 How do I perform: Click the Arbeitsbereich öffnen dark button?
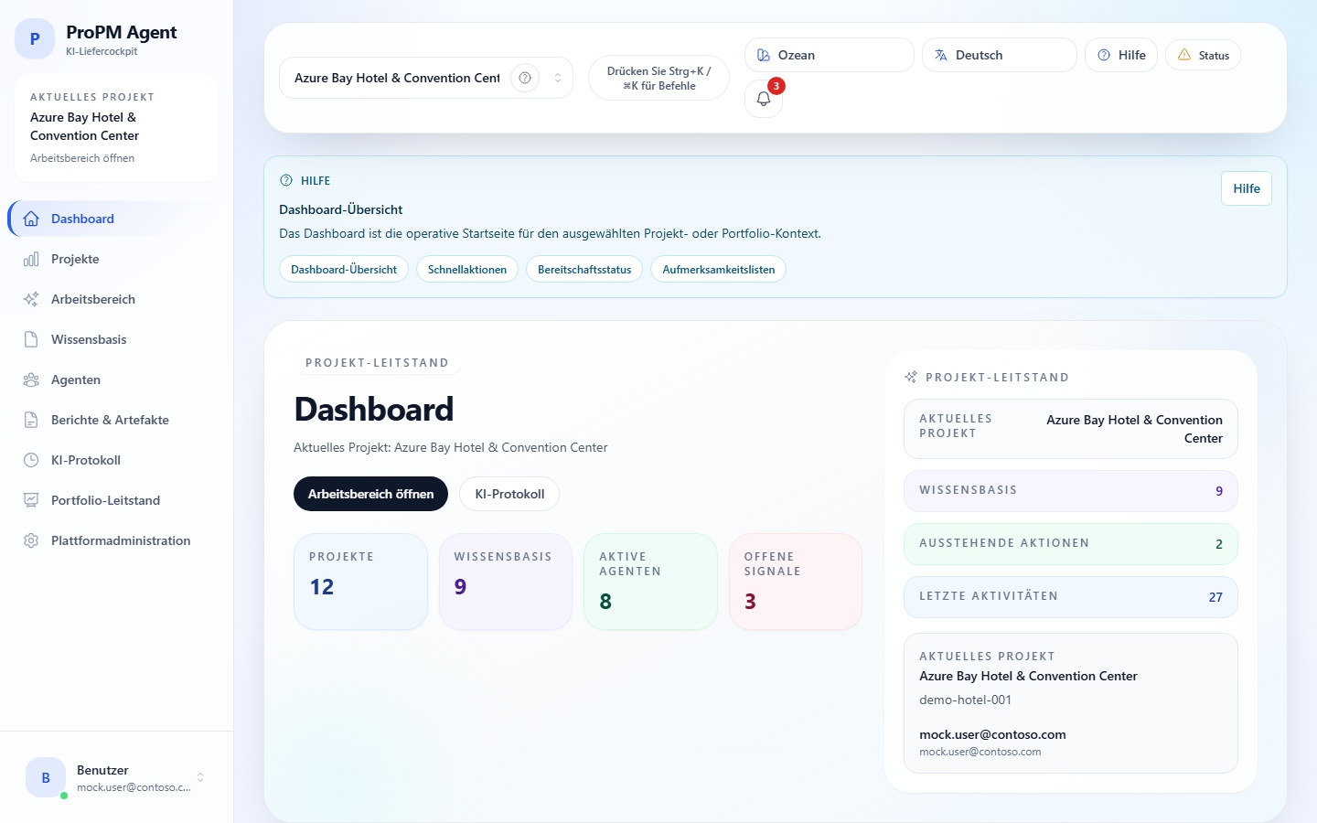tap(370, 494)
